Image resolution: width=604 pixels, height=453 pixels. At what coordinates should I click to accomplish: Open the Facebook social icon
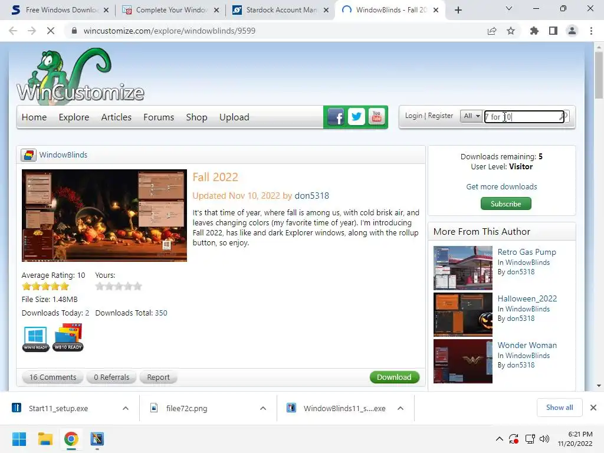(x=336, y=117)
